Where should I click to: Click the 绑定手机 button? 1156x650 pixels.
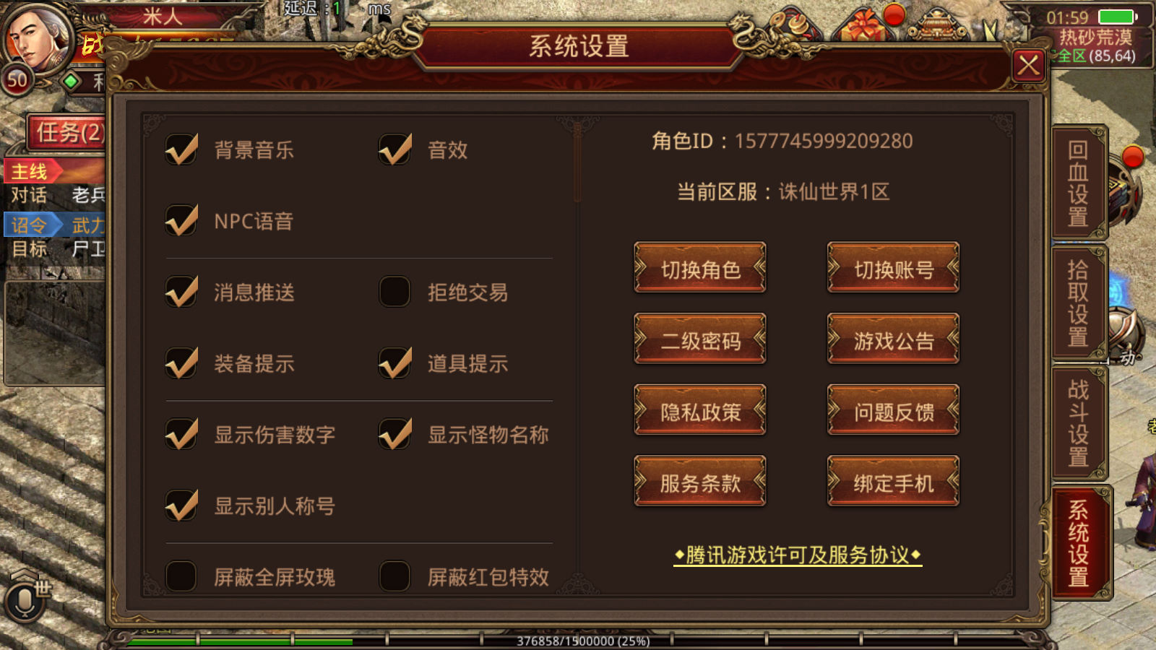tap(893, 482)
